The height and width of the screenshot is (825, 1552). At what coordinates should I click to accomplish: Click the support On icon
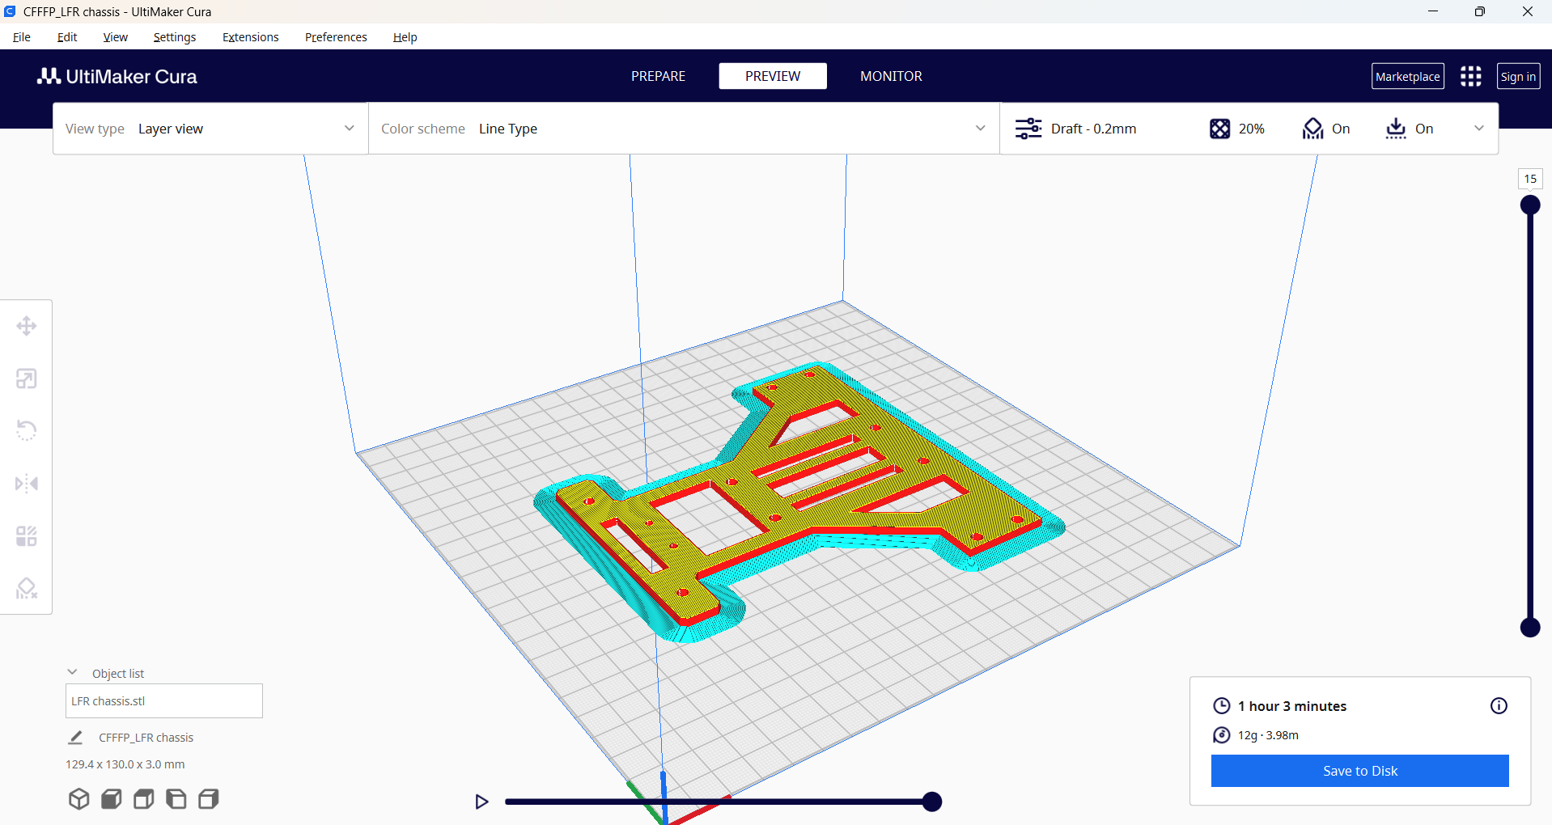pos(1312,129)
